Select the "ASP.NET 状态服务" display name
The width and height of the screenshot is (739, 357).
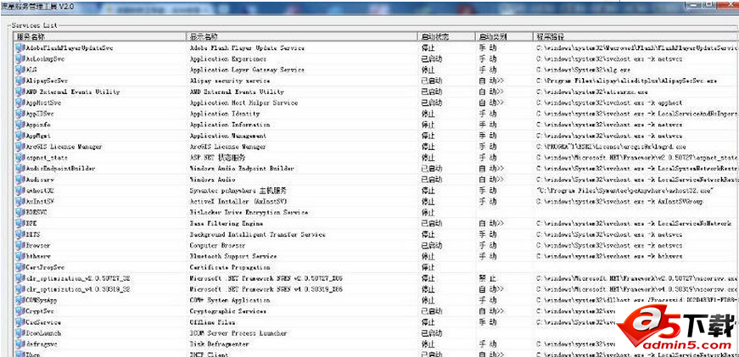[x=217, y=158]
